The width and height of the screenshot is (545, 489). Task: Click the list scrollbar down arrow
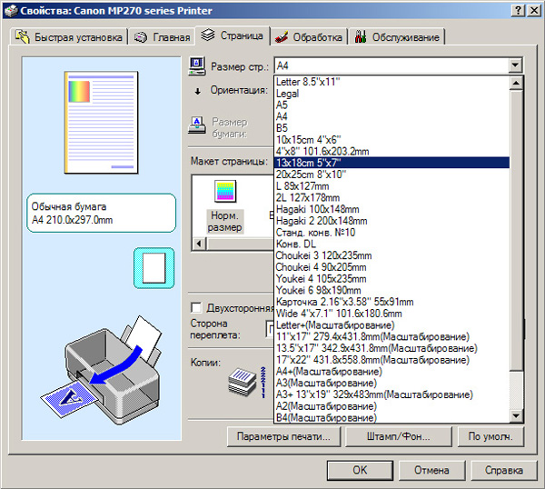(x=516, y=415)
